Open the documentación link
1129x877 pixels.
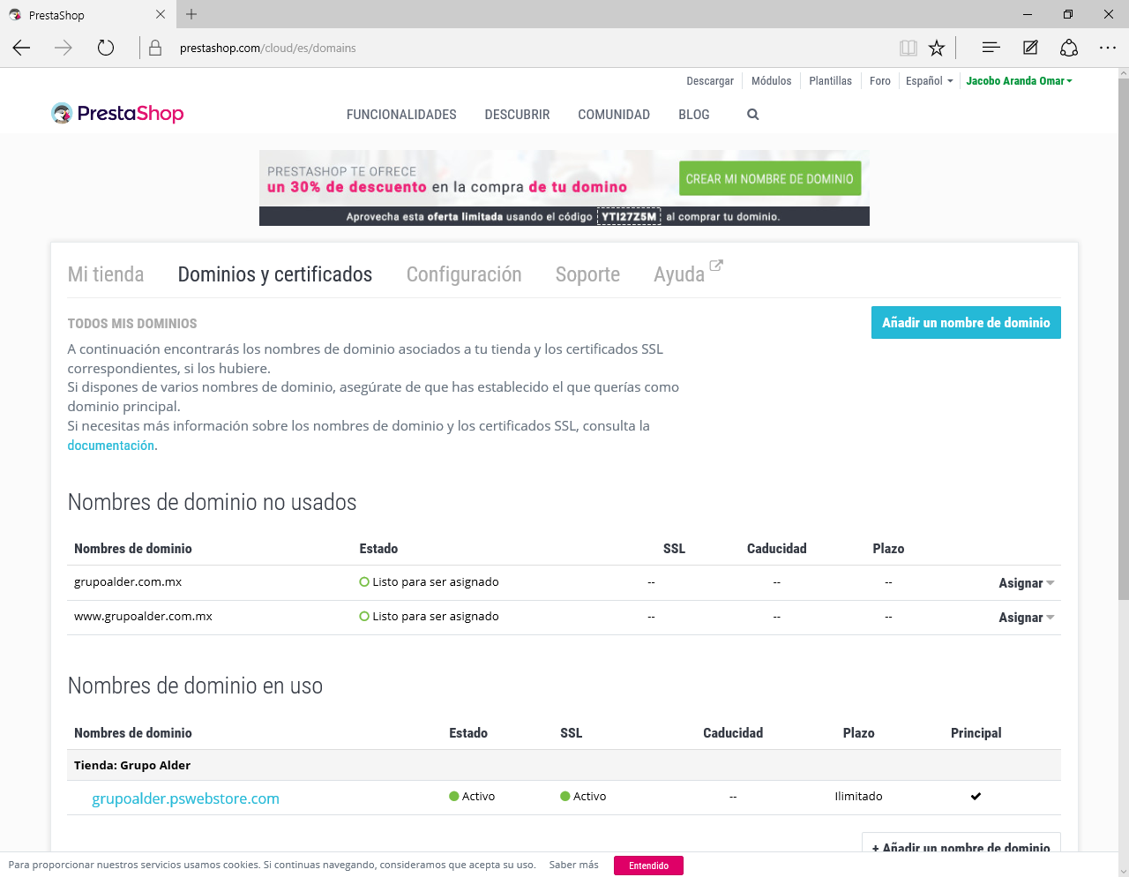111,446
